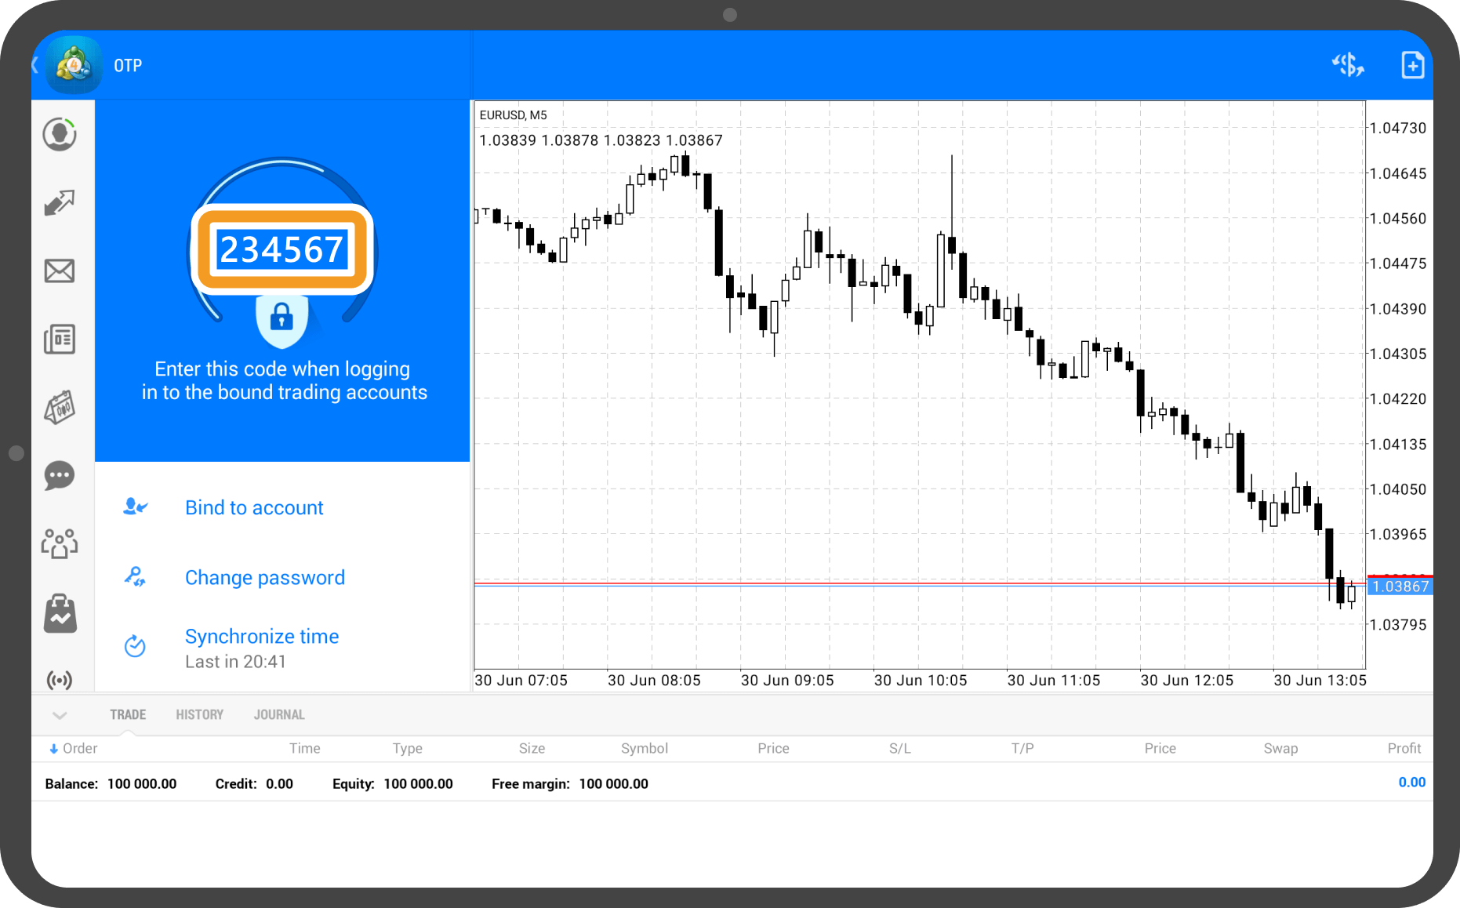Open the Chat bubble icon

[60, 476]
